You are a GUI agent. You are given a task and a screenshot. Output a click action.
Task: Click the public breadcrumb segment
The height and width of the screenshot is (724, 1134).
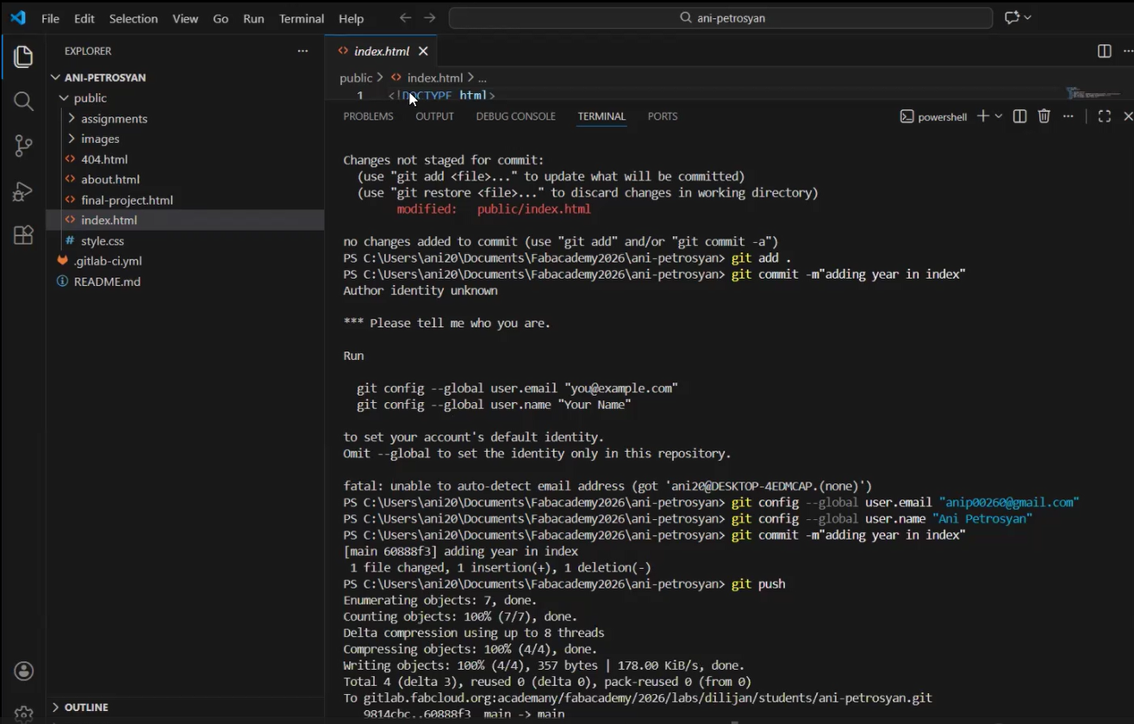pos(356,77)
